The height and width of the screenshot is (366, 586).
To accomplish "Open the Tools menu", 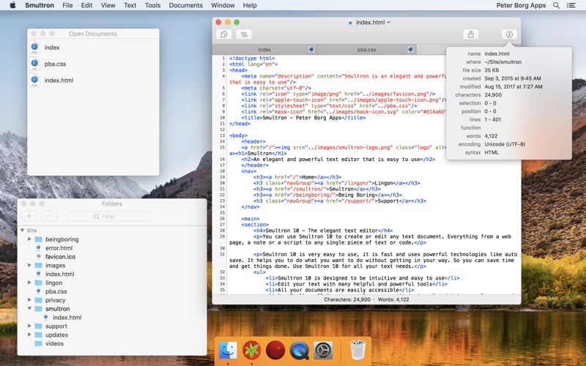I will [152, 5].
